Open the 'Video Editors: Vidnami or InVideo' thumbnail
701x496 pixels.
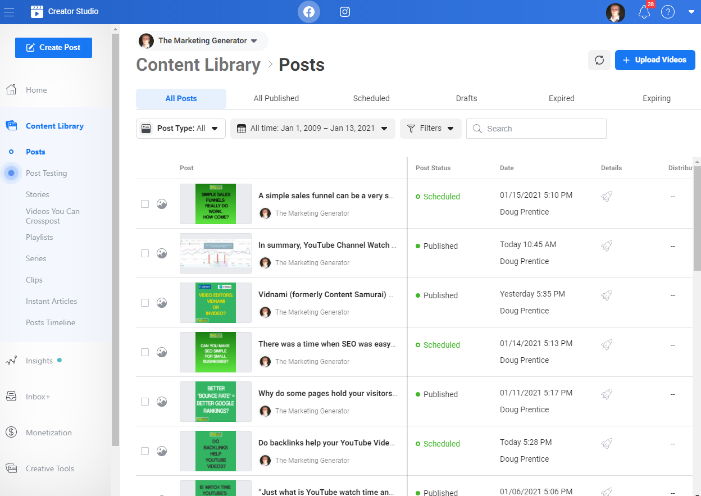pyautogui.click(x=216, y=303)
